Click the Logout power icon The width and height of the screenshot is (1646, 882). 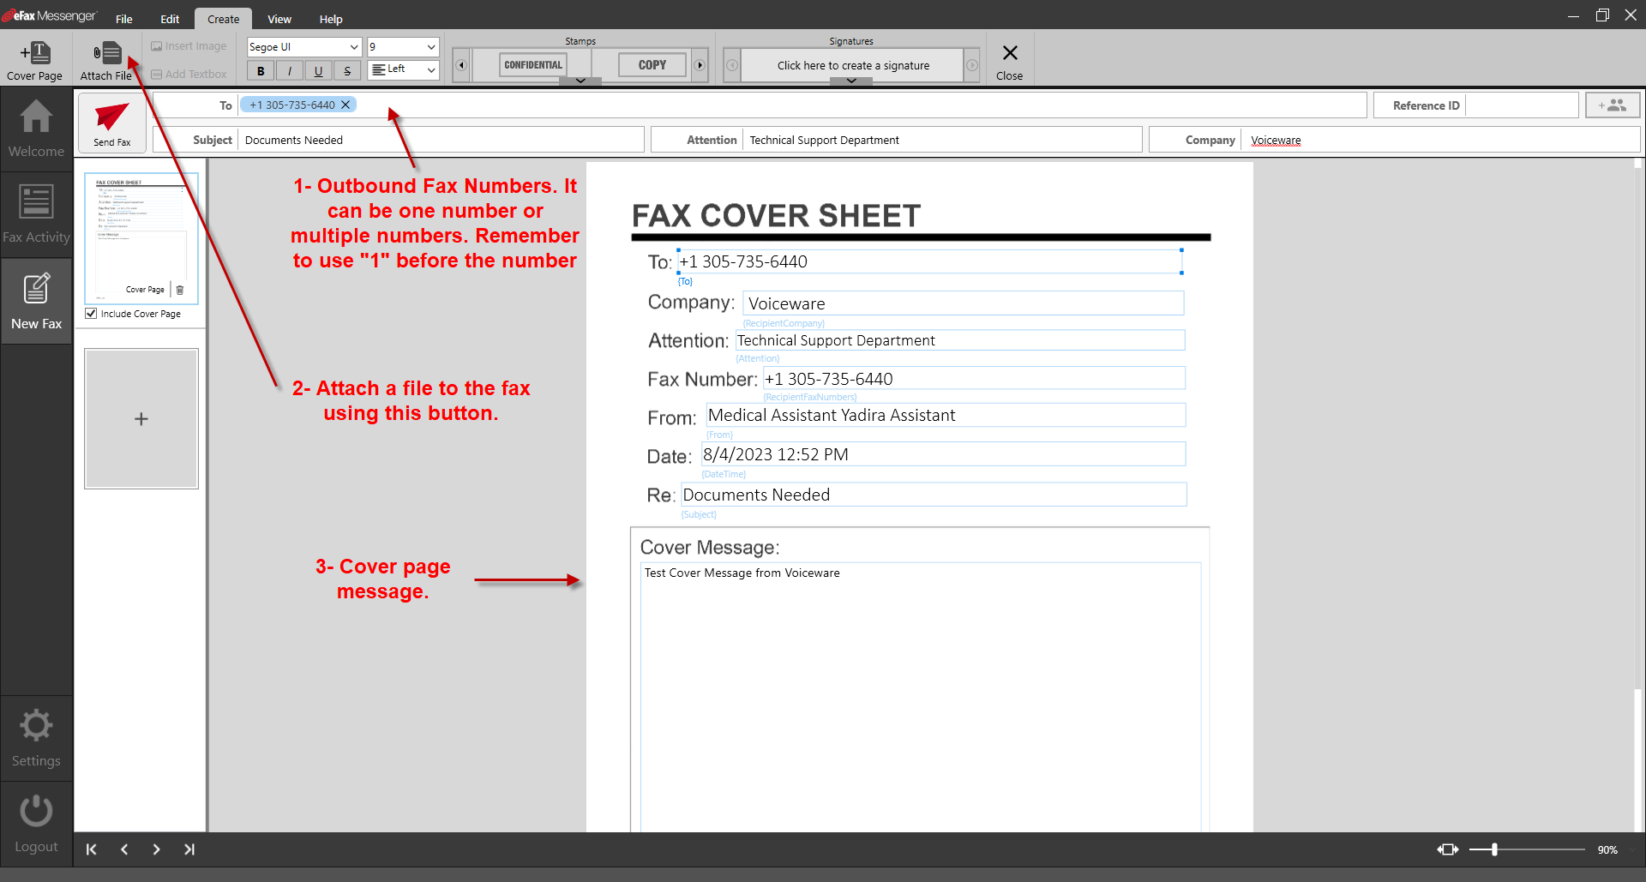click(36, 811)
